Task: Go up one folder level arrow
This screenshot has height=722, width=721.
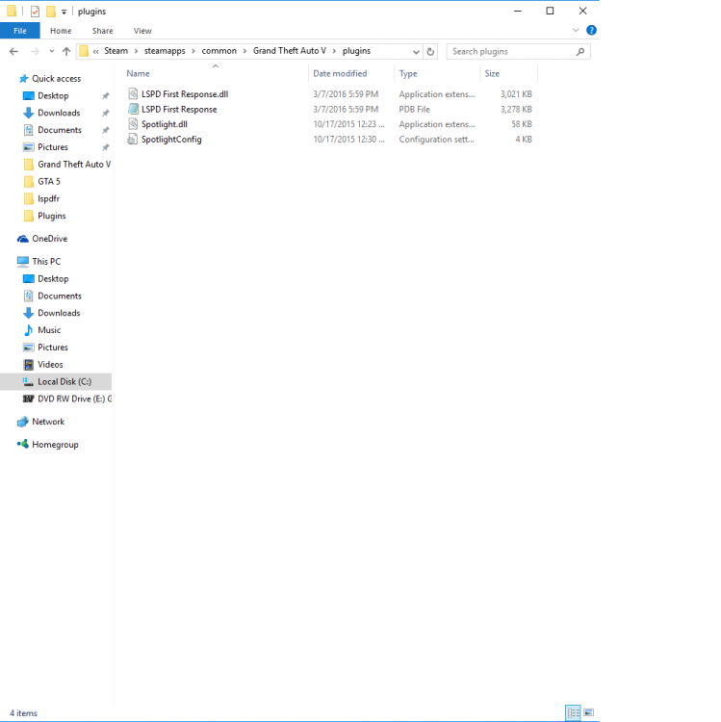Action: [x=66, y=52]
